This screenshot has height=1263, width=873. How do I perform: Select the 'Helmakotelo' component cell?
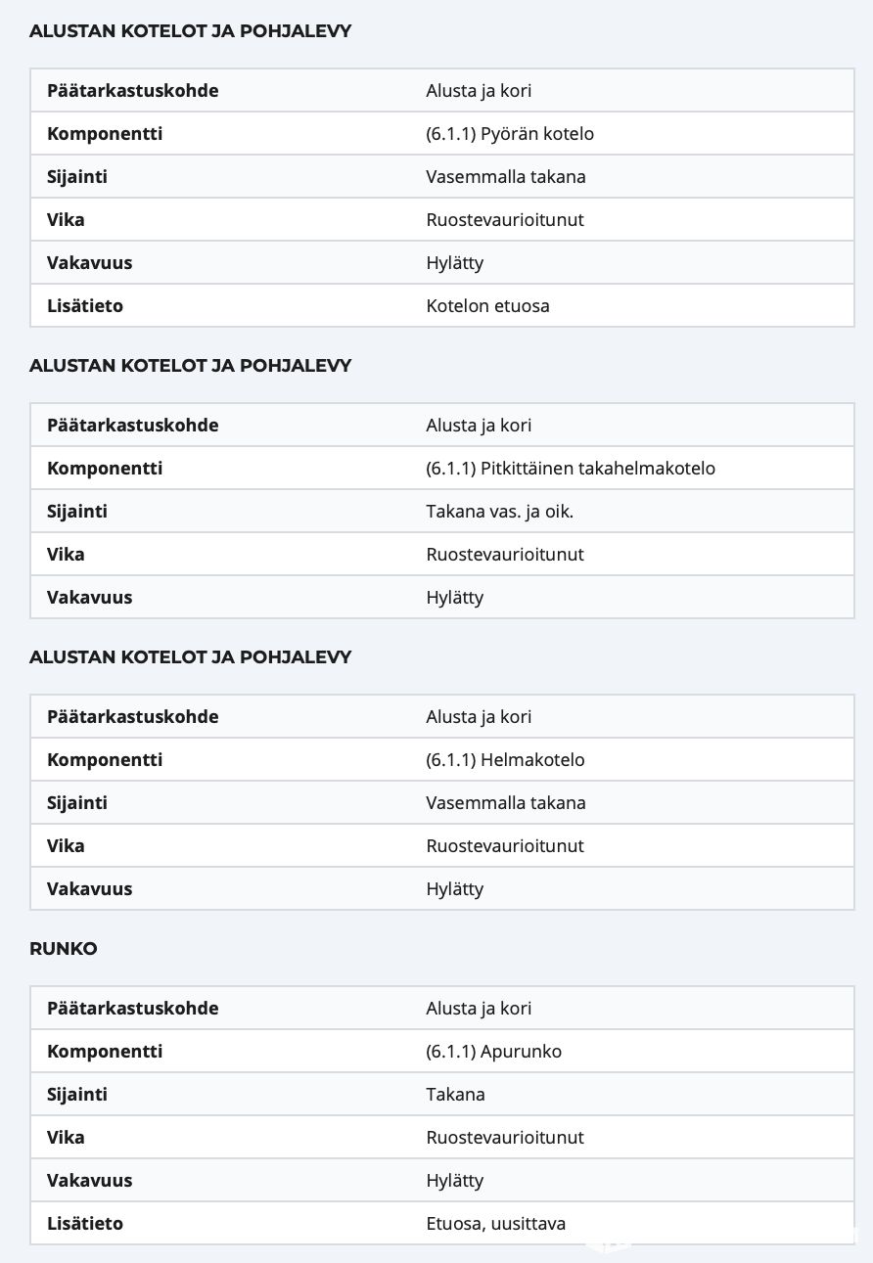click(x=505, y=760)
